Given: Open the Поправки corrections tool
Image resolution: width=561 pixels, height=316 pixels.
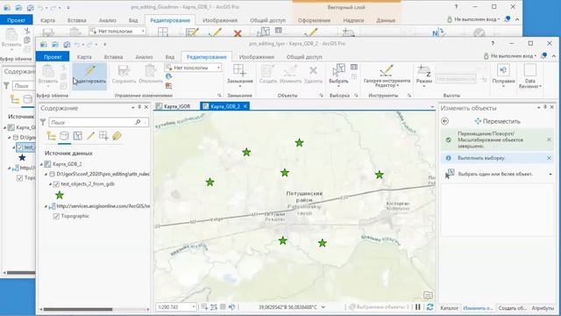Looking at the screenshot, I should 503,75.
